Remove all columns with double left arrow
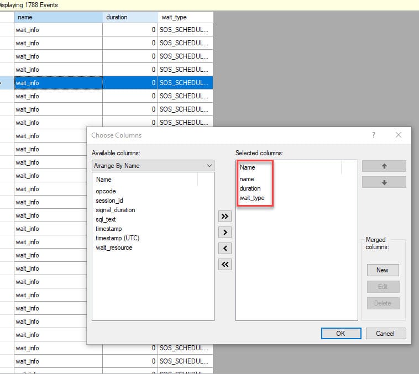Screen dimensions: 419x374 click(225, 264)
